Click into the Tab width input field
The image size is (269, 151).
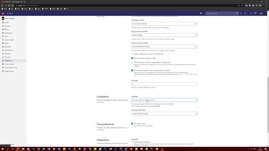[164, 84]
